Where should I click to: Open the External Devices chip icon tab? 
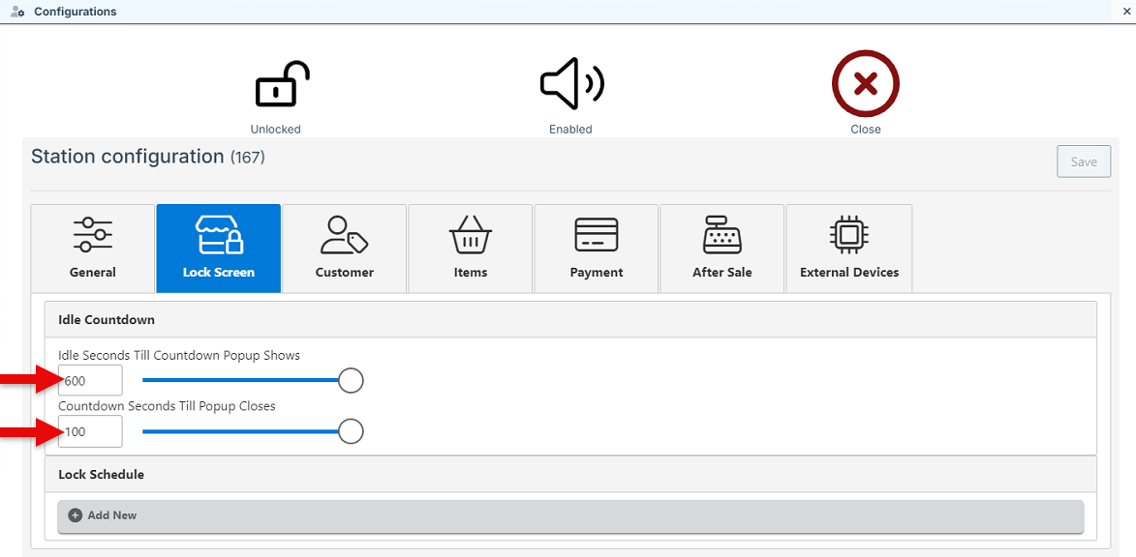(x=849, y=248)
